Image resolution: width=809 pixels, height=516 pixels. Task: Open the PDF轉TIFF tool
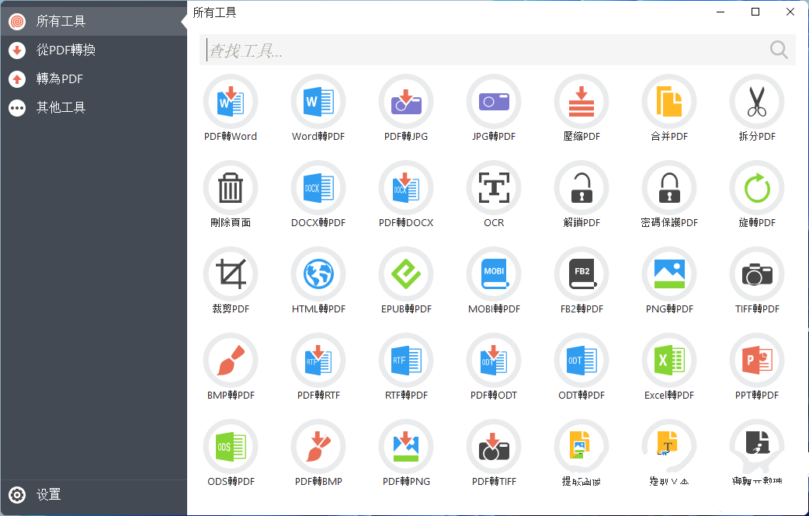coord(493,446)
